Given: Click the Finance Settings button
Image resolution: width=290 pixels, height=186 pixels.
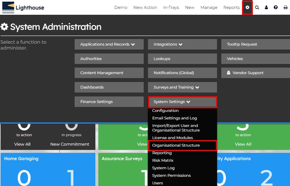Looking at the screenshot, I should point(109,102).
